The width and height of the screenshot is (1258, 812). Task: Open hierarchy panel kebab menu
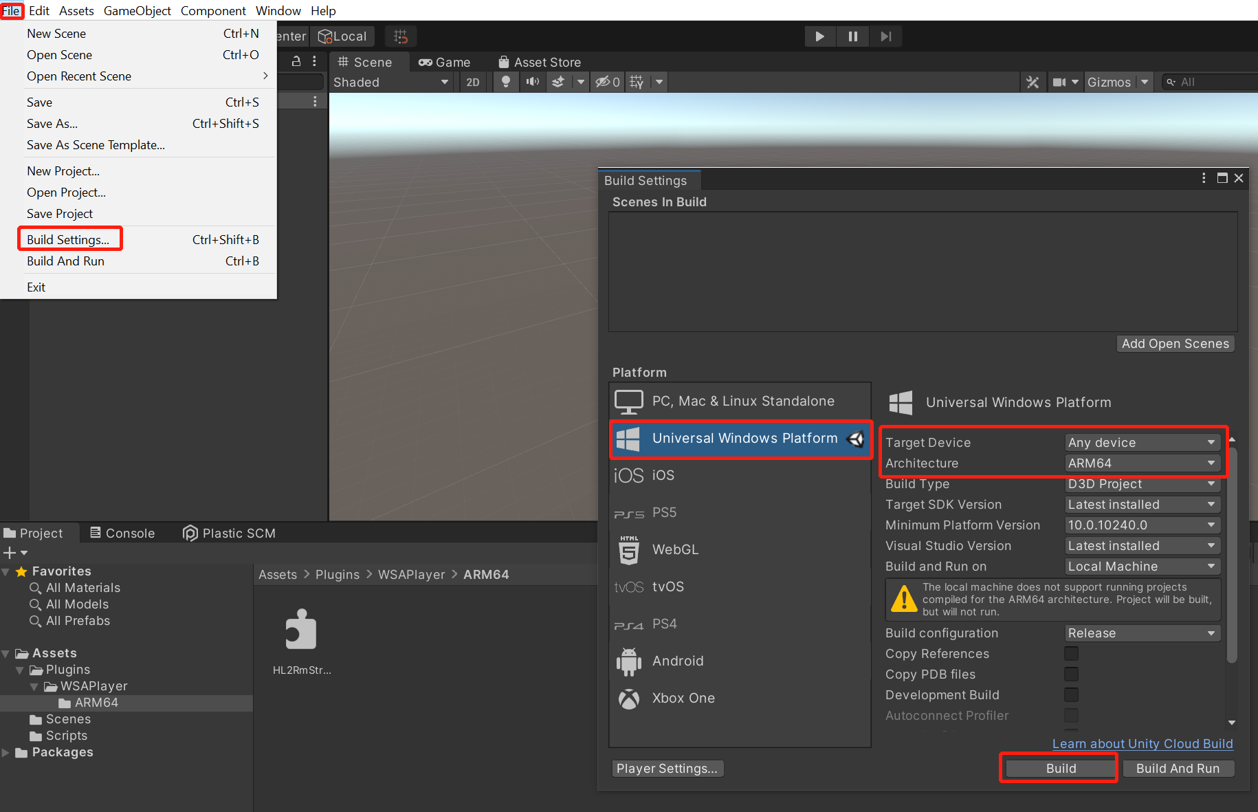pos(315,61)
